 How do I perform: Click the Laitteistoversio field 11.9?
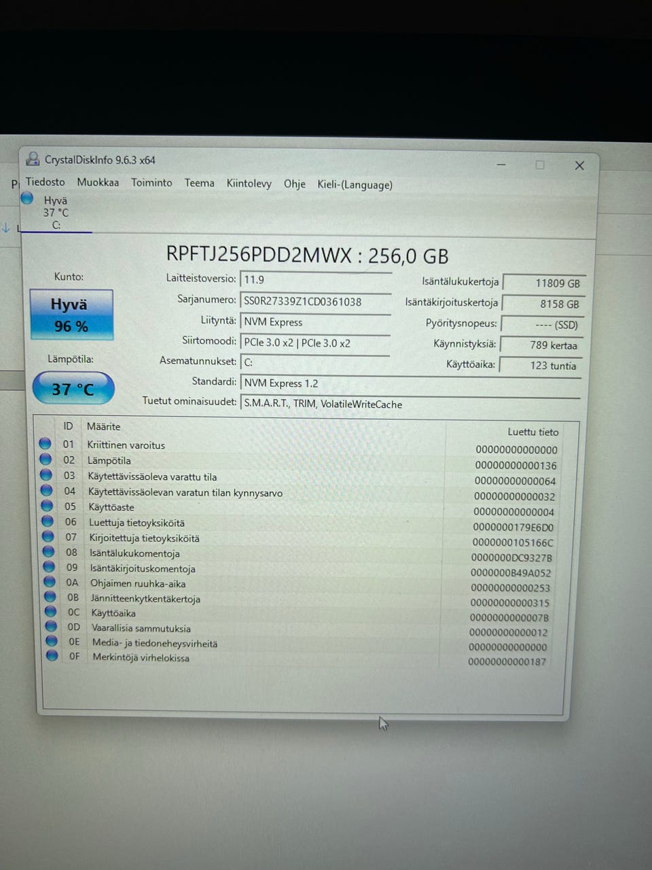click(x=316, y=279)
